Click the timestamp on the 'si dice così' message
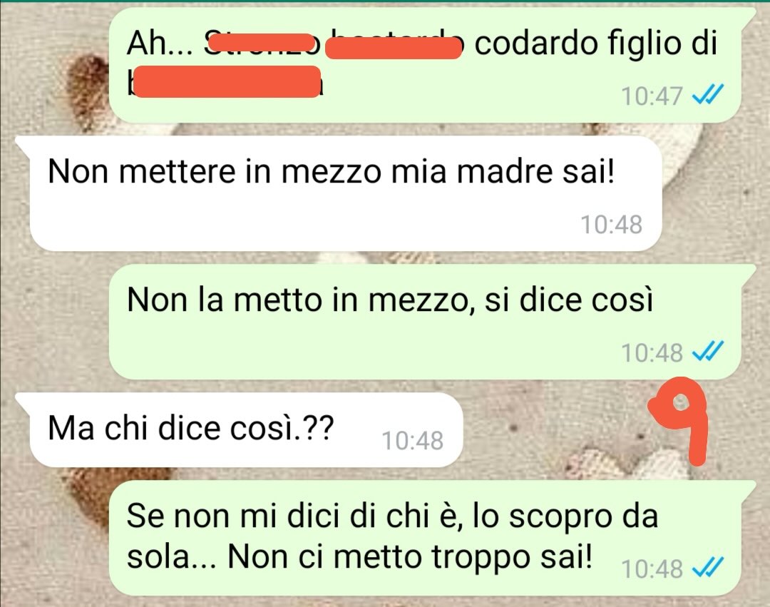Viewport: 770px width, 607px height. click(652, 352)
